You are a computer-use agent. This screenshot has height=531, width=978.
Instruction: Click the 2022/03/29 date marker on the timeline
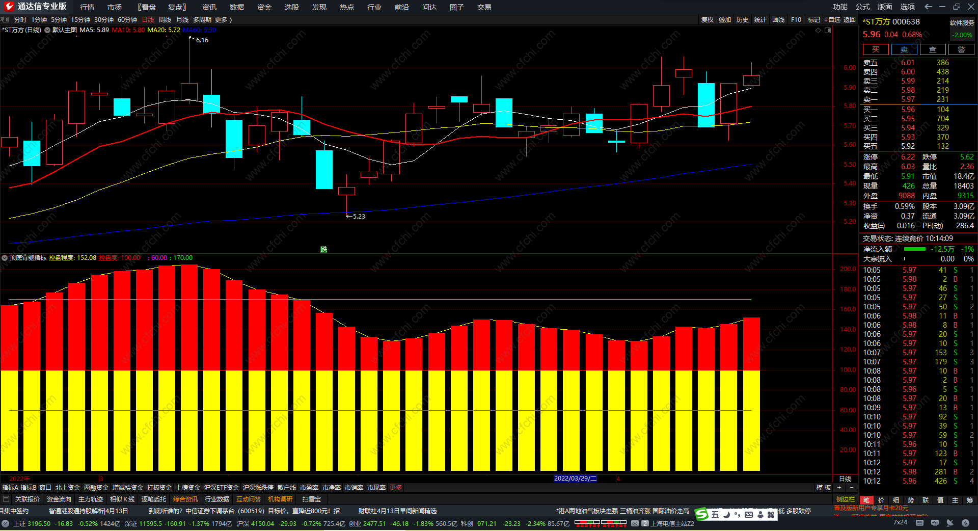(575, 479)
